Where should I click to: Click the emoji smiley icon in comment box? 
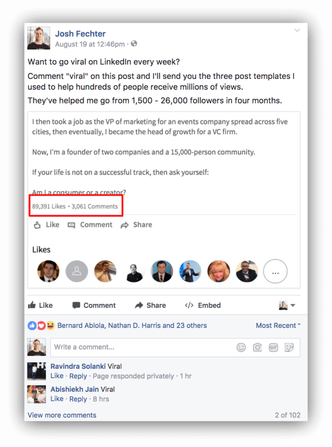coord(241,347)
